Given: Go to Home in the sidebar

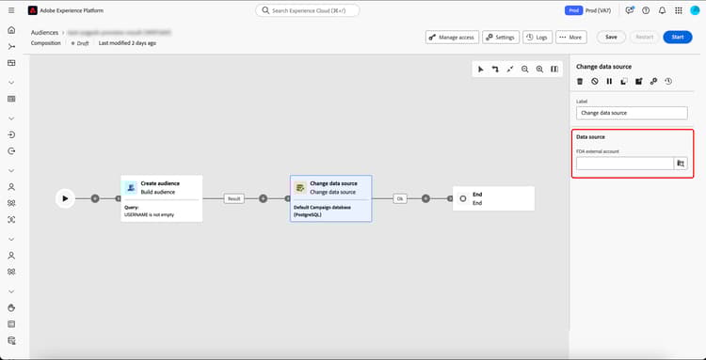Looking at the screenshot, I should (x=11, y=30).
